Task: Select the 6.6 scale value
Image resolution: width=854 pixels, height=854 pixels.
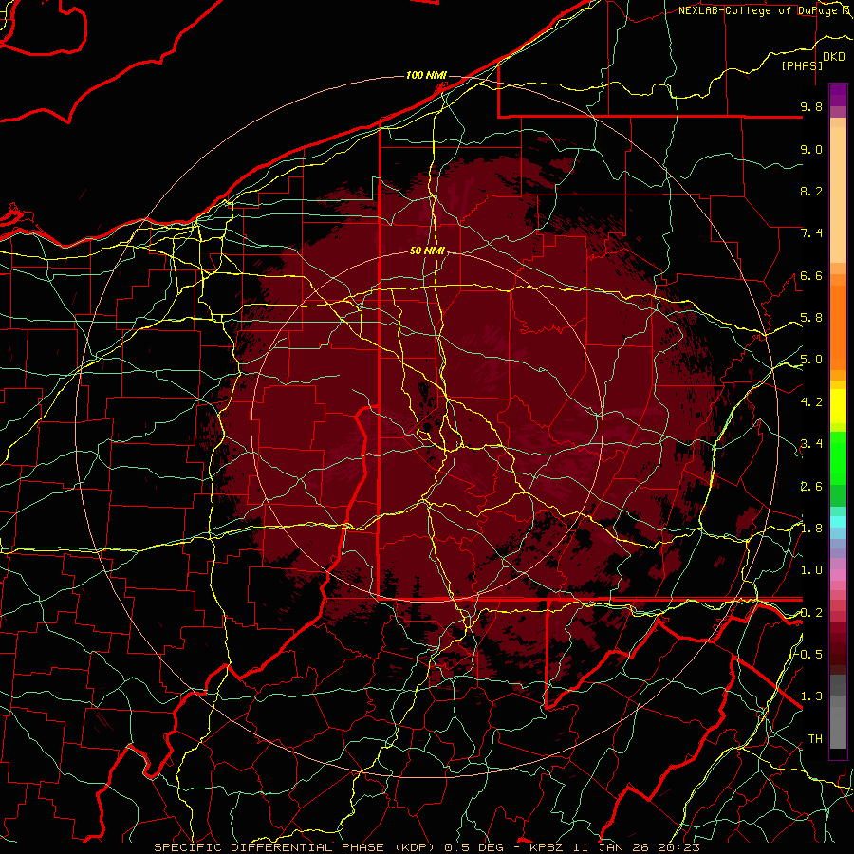Action: 811,275
